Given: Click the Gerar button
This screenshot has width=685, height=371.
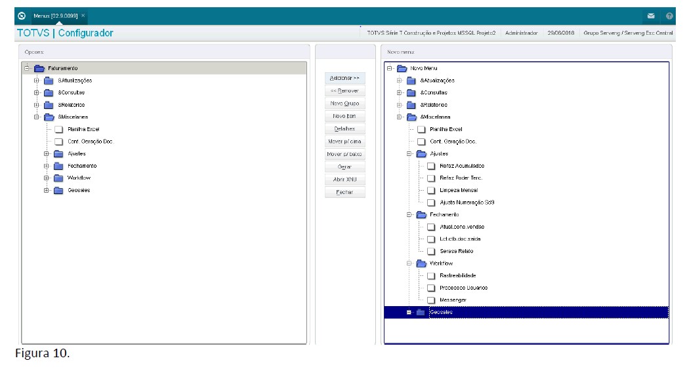Looking at the screenshot, I should point(344,166).
